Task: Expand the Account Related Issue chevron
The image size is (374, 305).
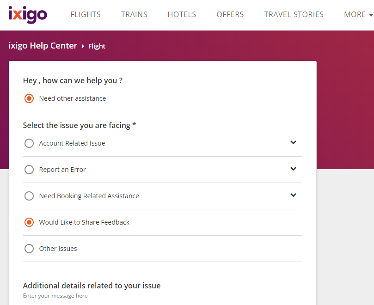Action: 293,142
